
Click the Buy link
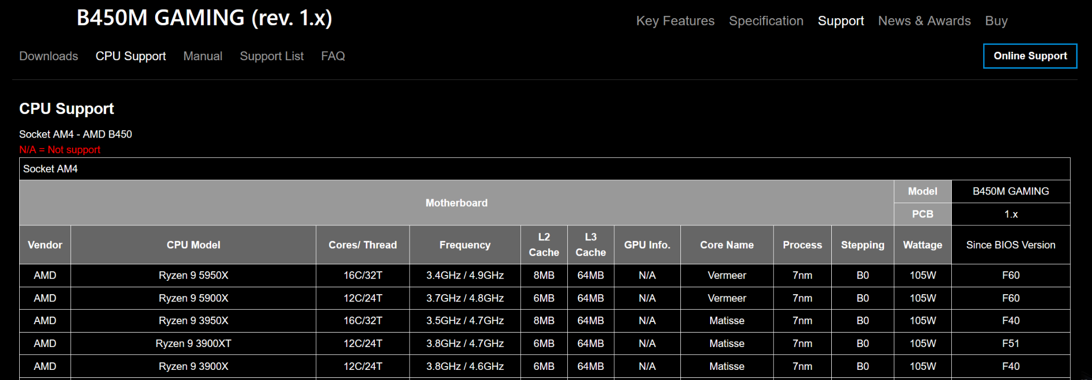tap(996, 21)
